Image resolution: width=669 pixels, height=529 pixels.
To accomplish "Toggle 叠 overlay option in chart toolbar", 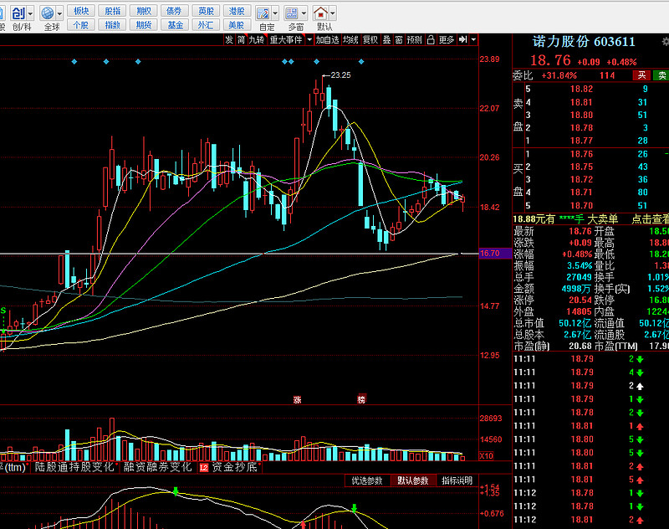I will (386, 39).
